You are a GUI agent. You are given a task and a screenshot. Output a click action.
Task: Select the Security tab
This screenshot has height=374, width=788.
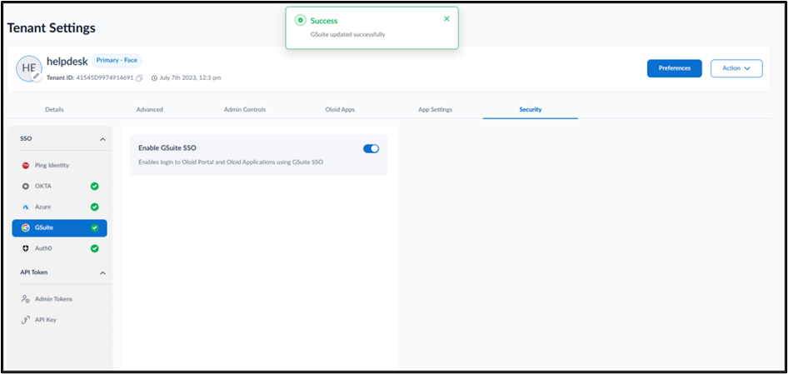[531, 110]
